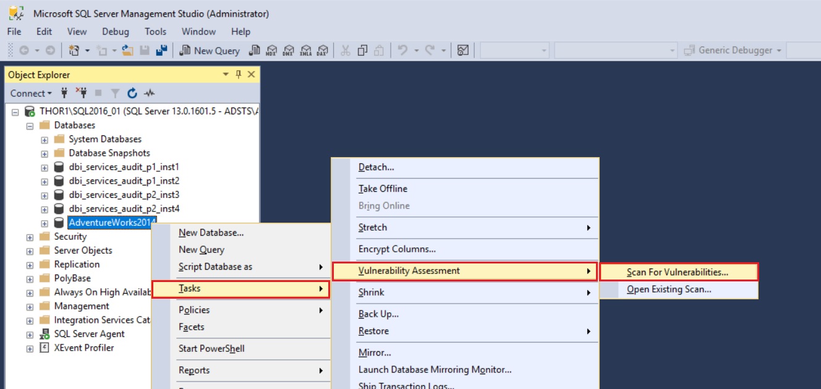This screenshot has width=821, height=389.
Task: Expand the System Databases node
Action: pos(45,139)
